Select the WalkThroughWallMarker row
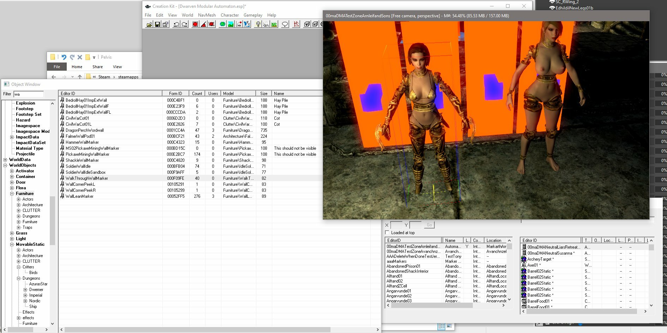This screenshot has height=333, width=667. click(x=191, y=178)
